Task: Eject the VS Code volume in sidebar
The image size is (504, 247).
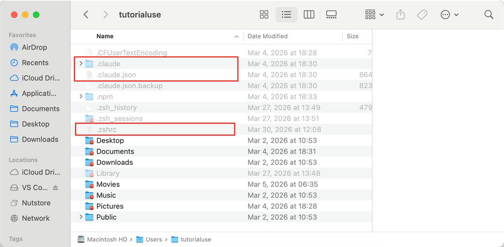Action: point(55,188)
